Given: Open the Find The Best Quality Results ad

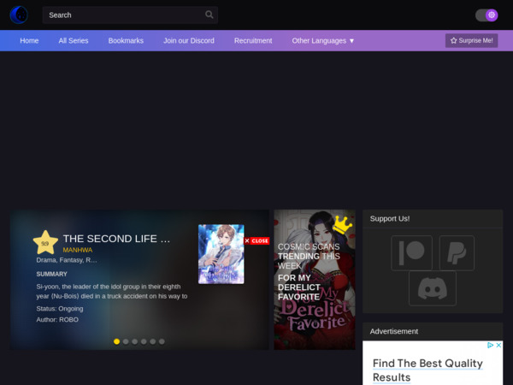Looking at the screenshot, I should [427, 370].
